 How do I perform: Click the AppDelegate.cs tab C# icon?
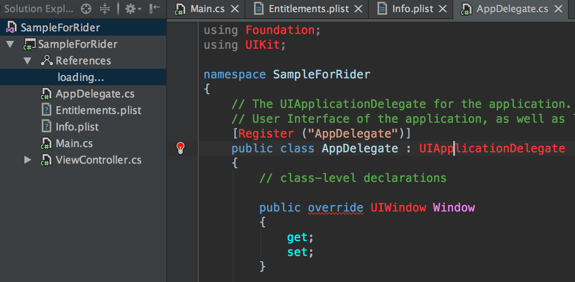[x=466, y=9]
